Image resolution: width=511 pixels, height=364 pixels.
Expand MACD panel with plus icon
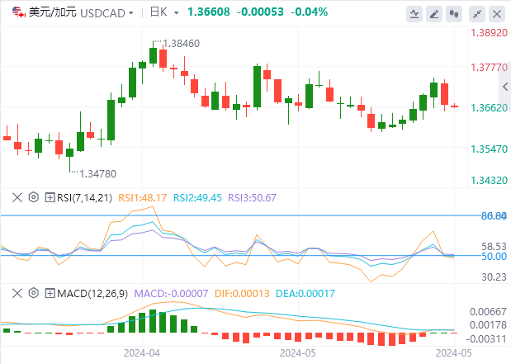[50, 293]
